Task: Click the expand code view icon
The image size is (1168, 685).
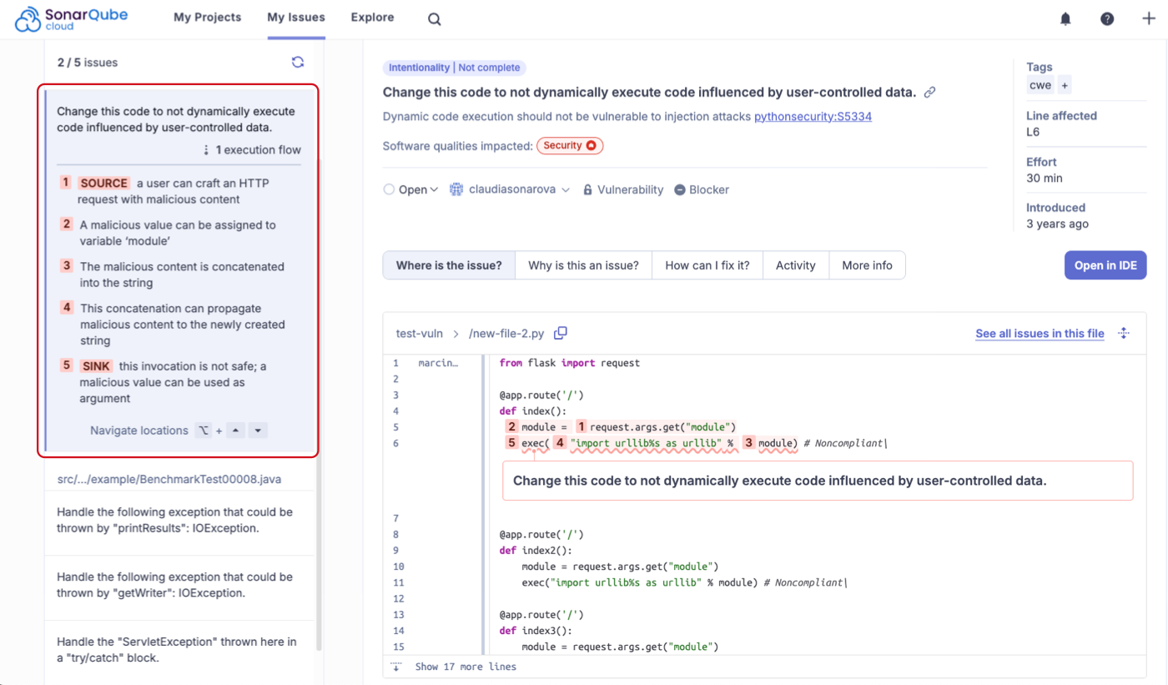Action: pos(1124,333)
